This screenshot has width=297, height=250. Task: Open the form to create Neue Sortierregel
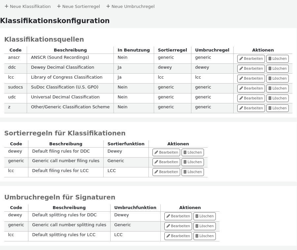(x=79, y=6)
